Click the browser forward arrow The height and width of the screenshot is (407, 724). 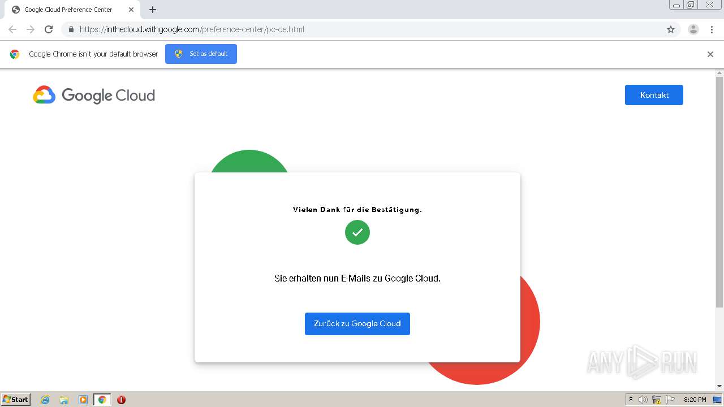pos(31,29)
